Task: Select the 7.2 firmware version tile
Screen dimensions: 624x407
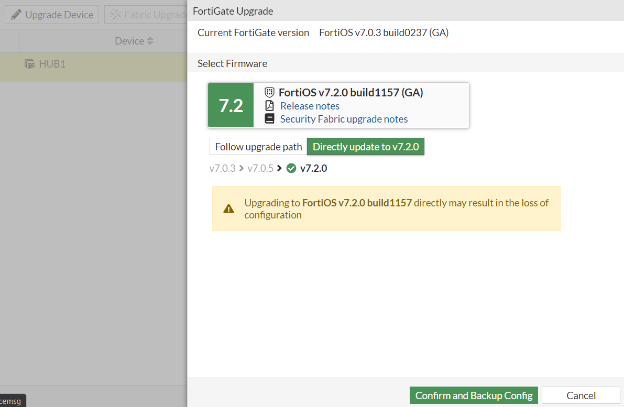Action: pyautogui.click(x=231, y=105)
